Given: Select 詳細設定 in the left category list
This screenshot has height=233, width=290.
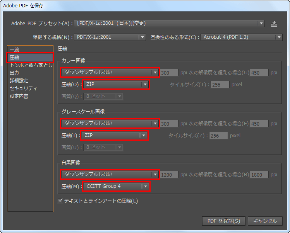Looking at the screenshot, I should [x=30, y=81].
